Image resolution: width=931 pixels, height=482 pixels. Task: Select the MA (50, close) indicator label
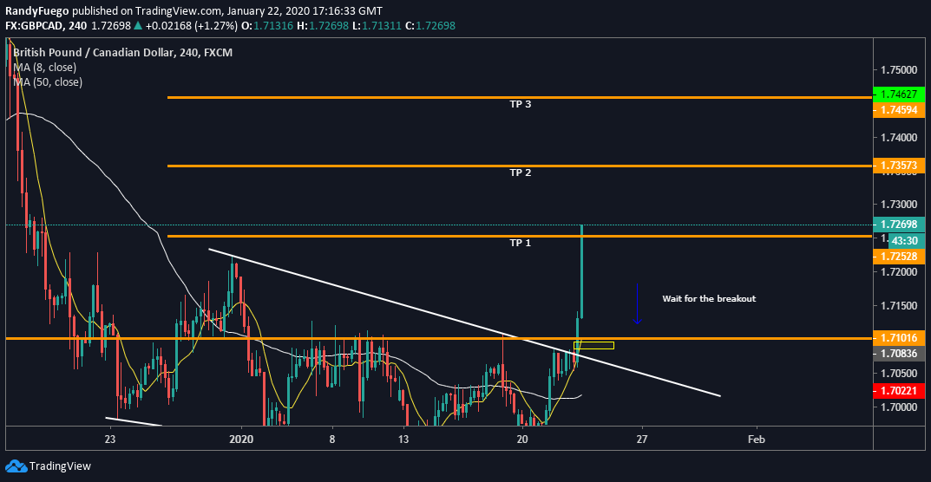(47, 82)
